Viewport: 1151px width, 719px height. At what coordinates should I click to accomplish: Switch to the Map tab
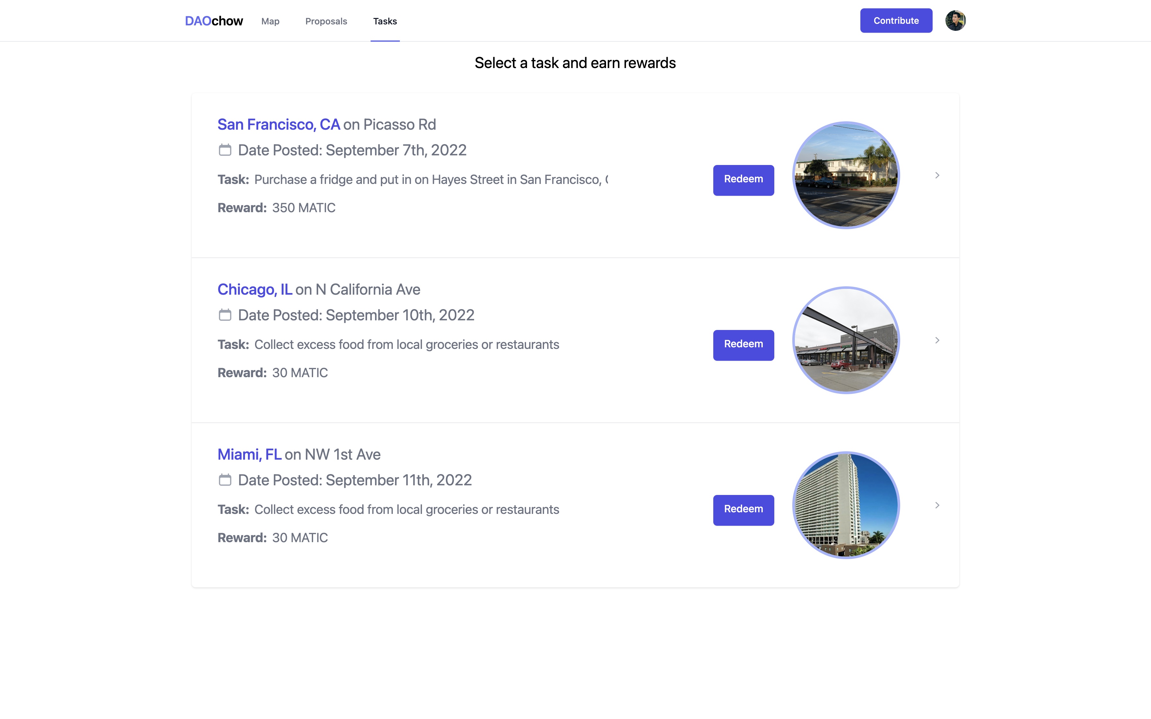click(x=270, y=22)
